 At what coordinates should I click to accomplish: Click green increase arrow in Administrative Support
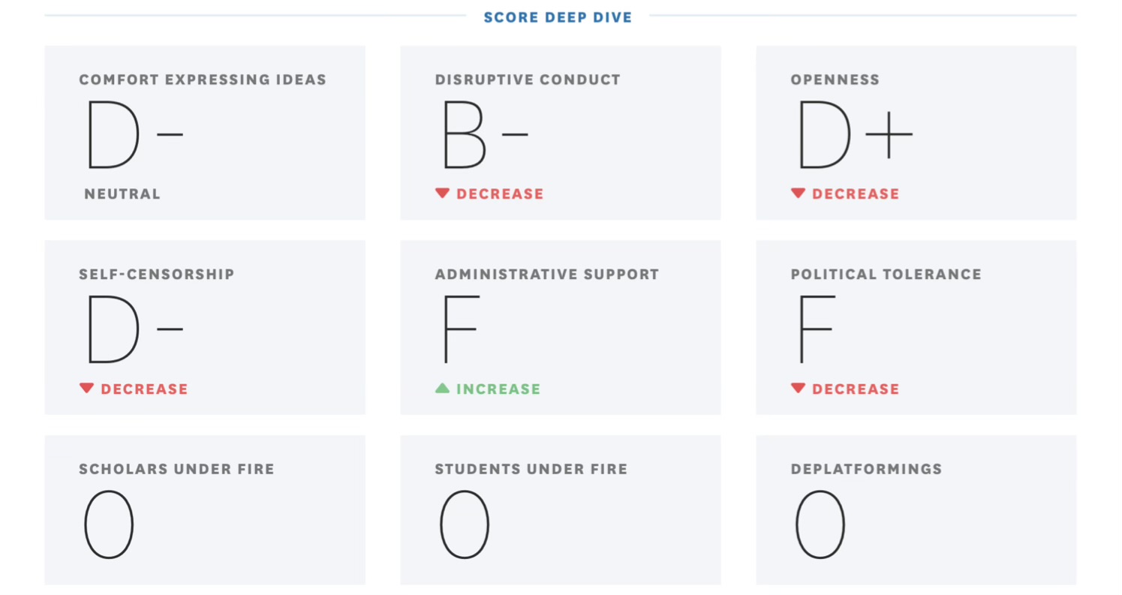(442, 389)
